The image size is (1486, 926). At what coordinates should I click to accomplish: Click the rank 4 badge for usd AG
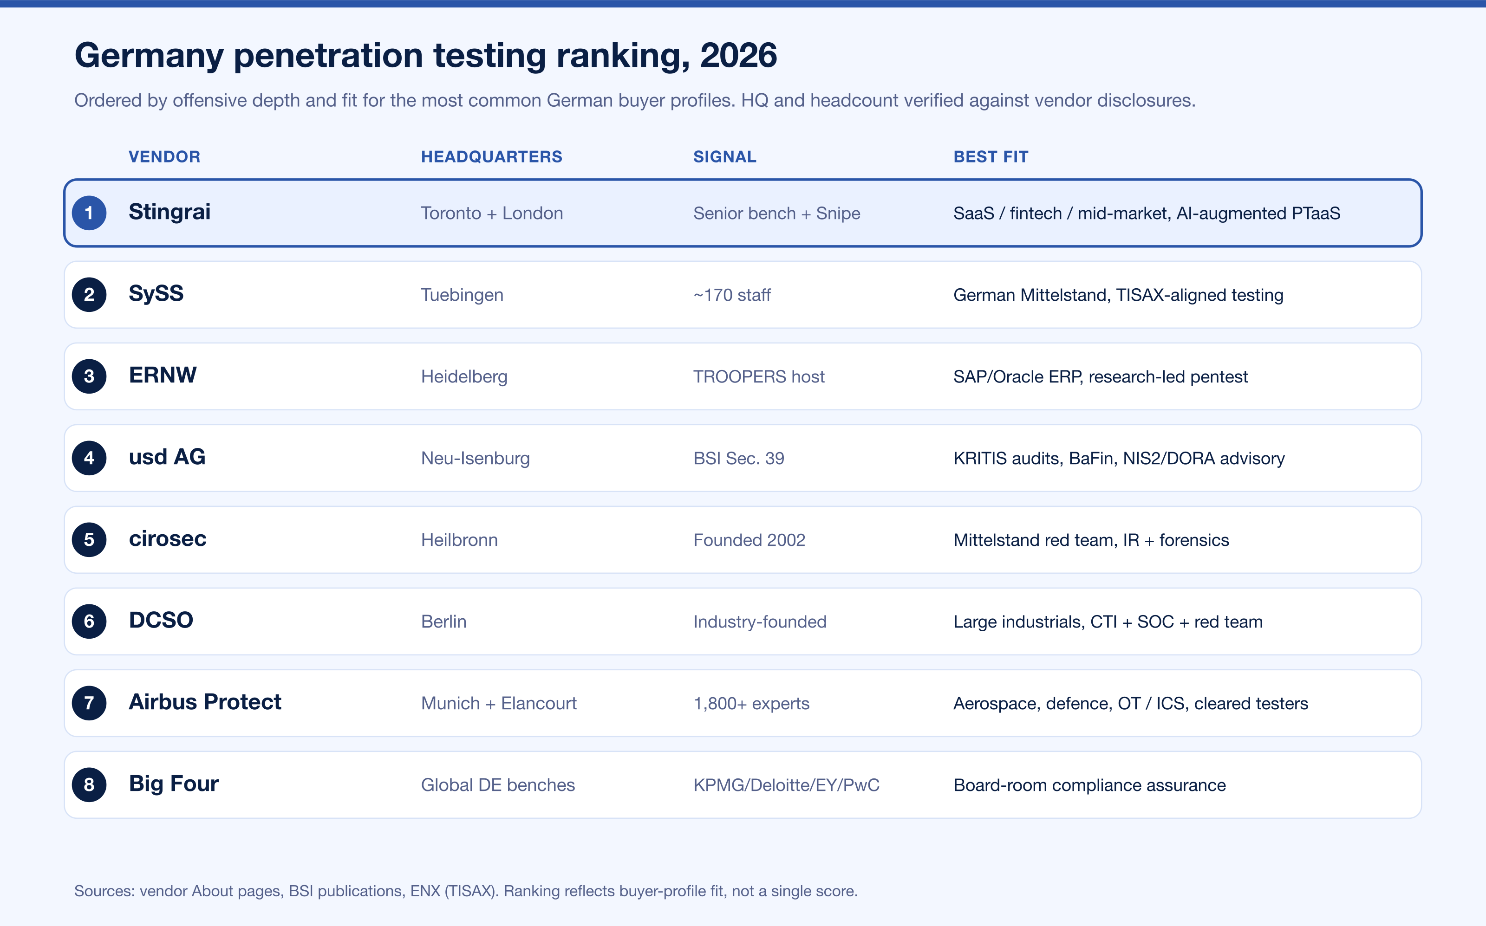(89, 458)
